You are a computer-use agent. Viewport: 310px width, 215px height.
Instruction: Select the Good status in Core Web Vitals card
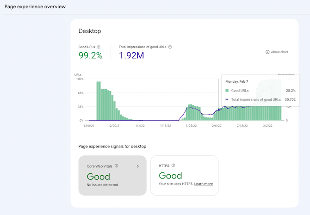tap(99, 177)
